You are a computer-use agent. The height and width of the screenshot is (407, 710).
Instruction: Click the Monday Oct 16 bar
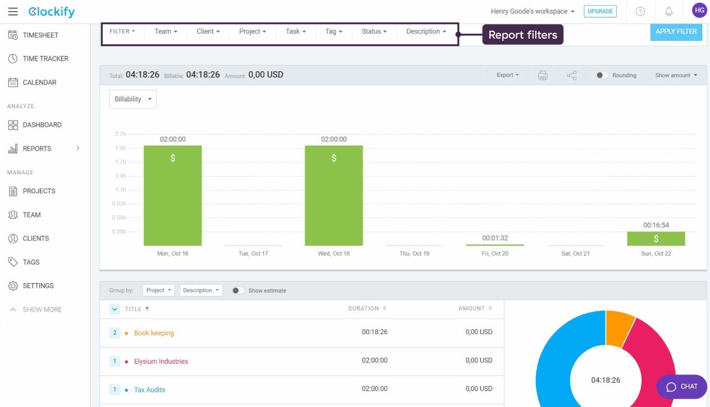pyautogui.click(x=172, y=196)
